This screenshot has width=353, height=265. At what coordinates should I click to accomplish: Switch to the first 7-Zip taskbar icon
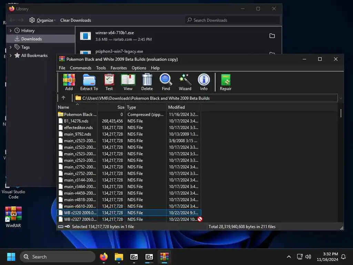(x=134, y=257)
